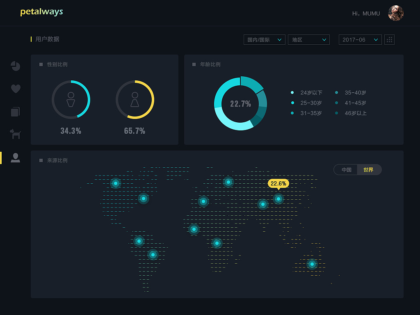Click the 34.3% male percentage

point(71,131)
